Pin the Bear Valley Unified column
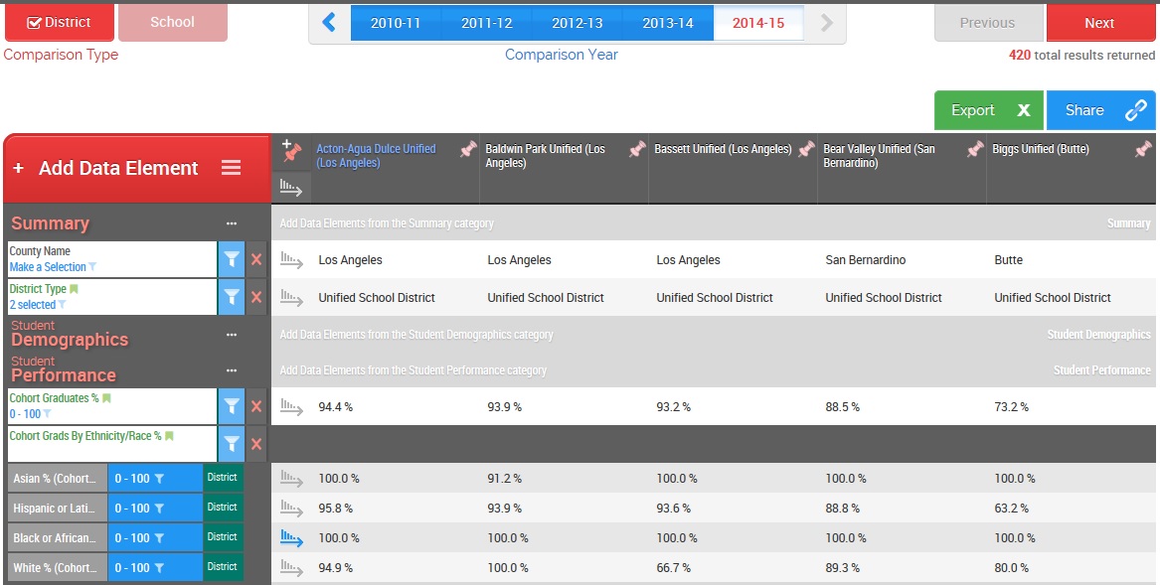 pos(974,150)
